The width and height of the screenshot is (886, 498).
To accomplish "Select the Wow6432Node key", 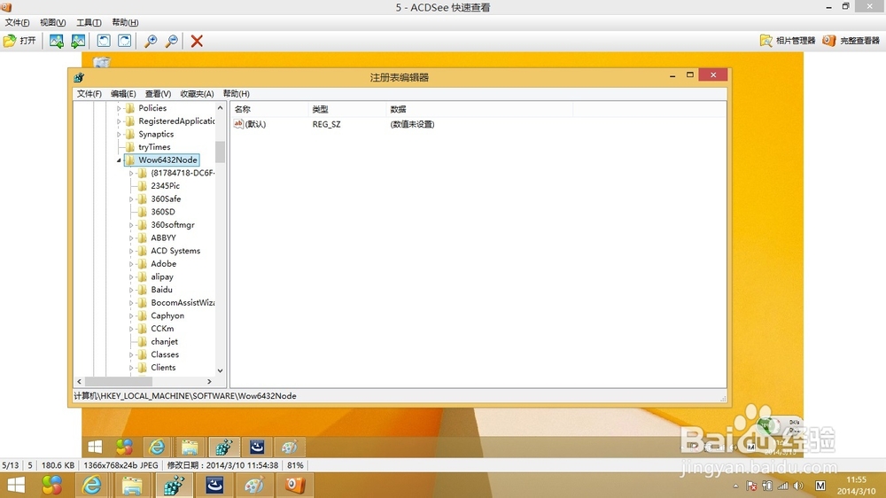I will (167, 160).
